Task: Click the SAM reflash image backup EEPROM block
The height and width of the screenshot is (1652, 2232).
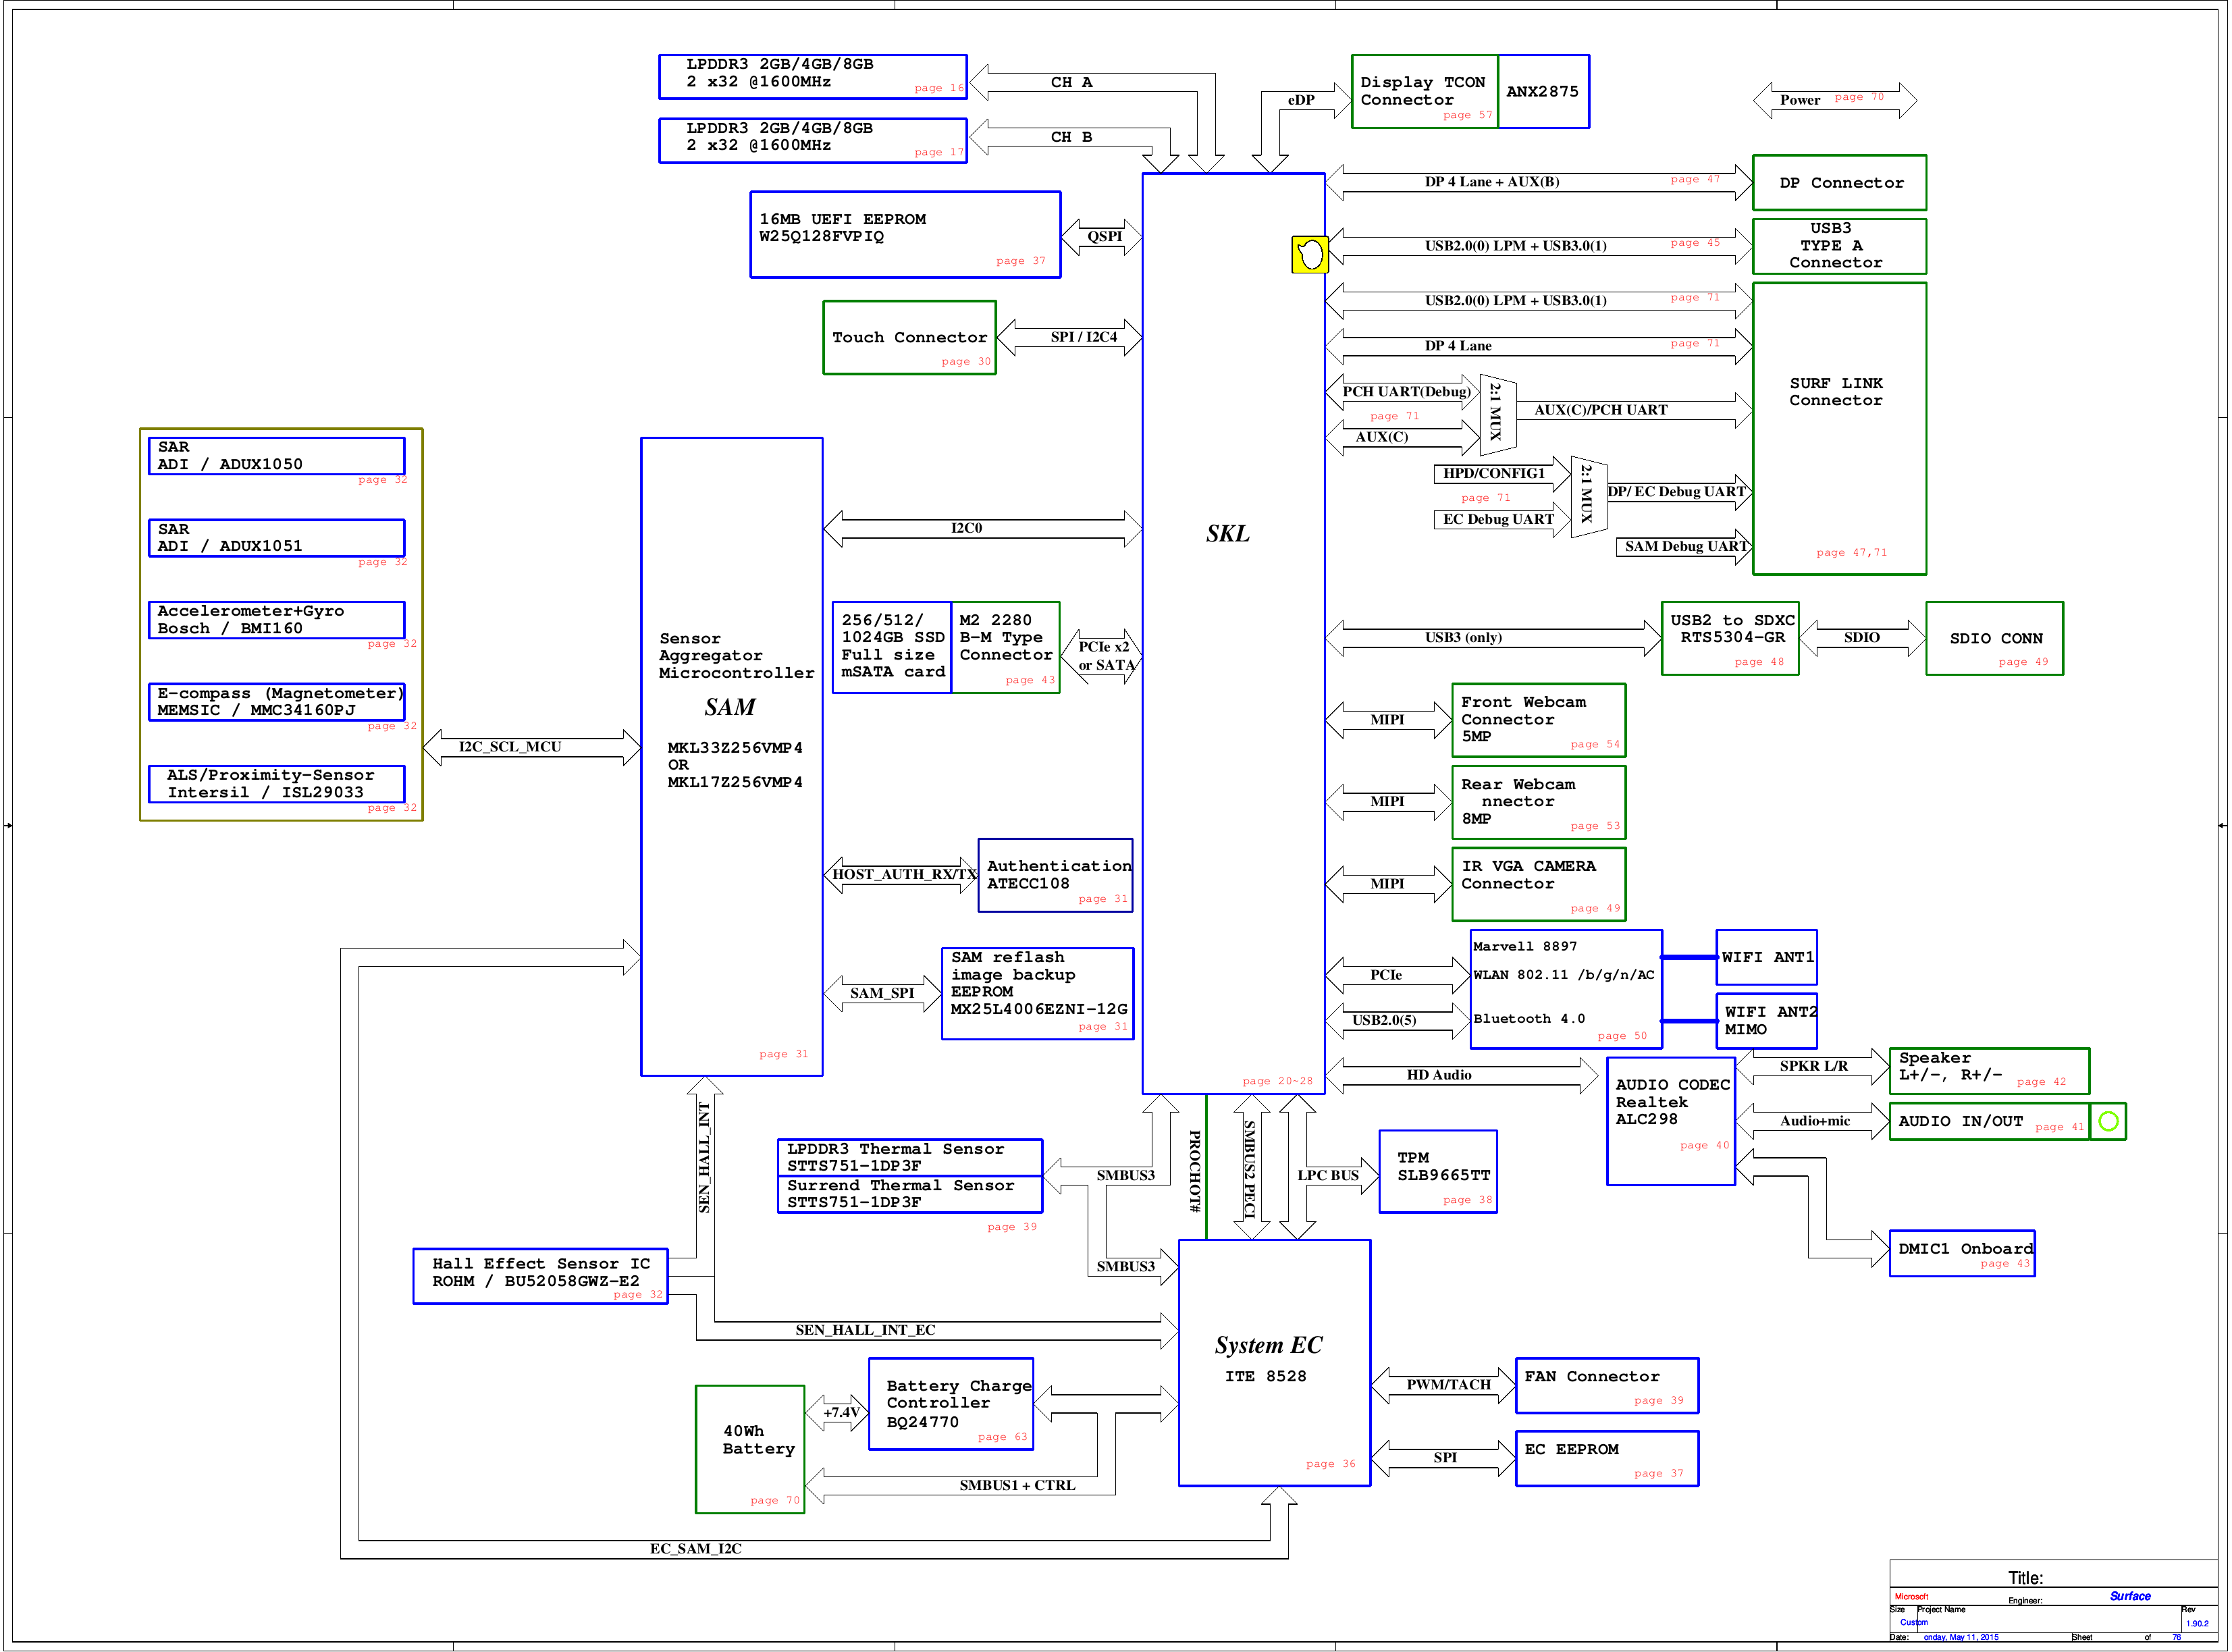Action: pyautogui.click(x=1038, y=994)
